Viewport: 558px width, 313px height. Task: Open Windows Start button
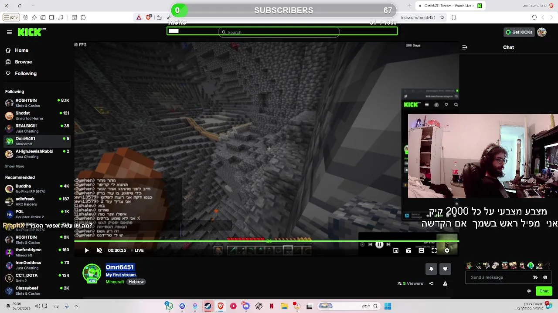[x=388, y=306]
